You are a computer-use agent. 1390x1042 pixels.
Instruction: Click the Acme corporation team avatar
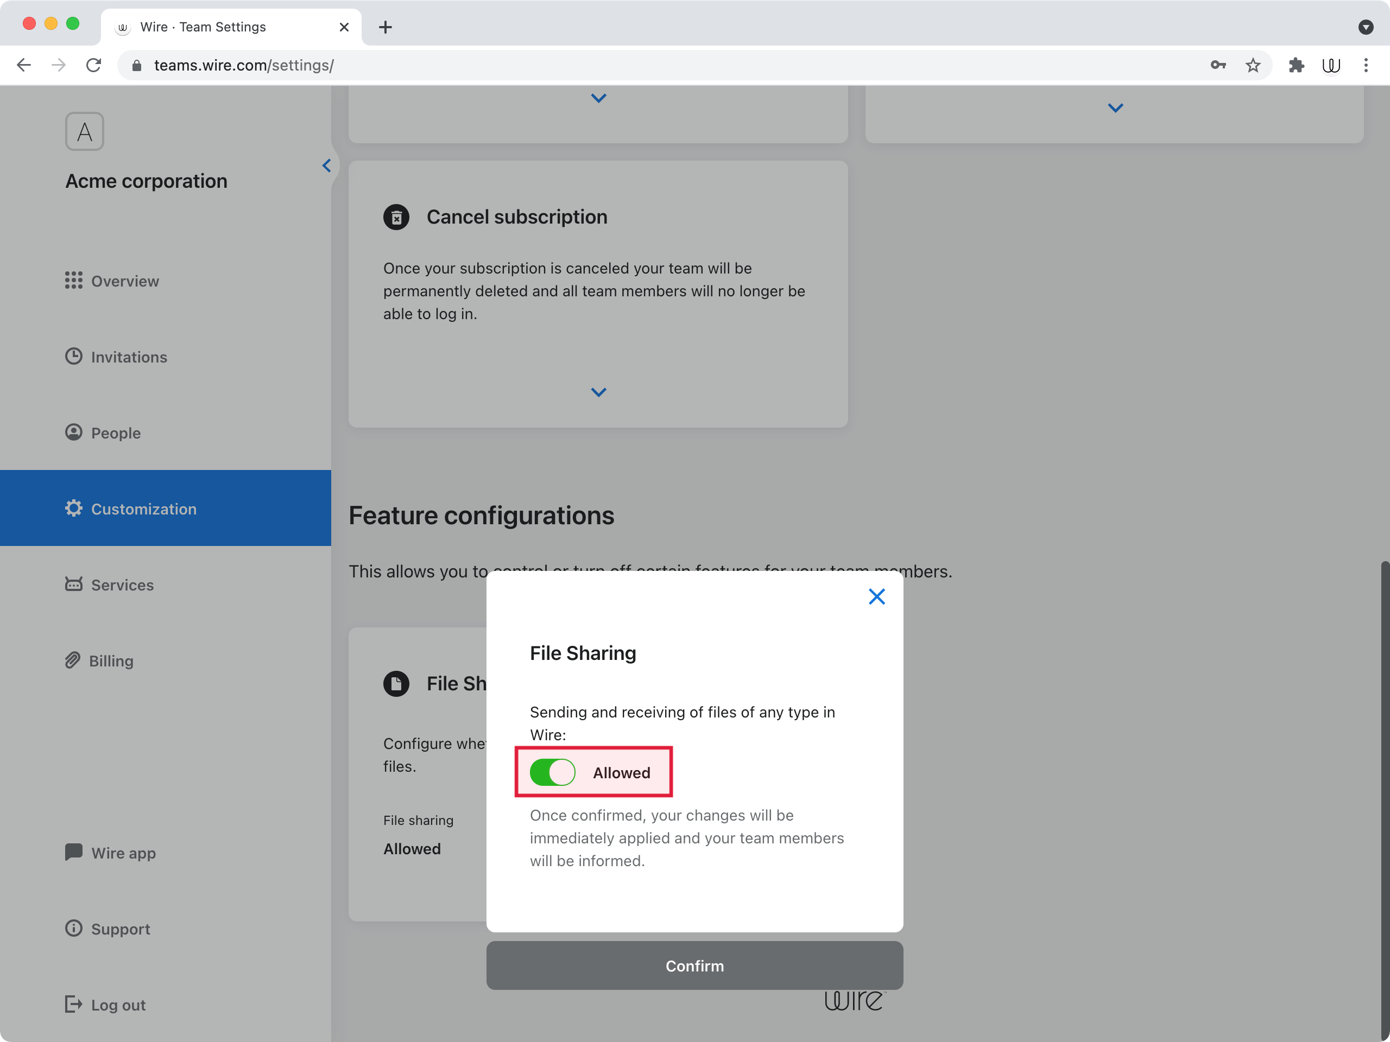(84, 131)
